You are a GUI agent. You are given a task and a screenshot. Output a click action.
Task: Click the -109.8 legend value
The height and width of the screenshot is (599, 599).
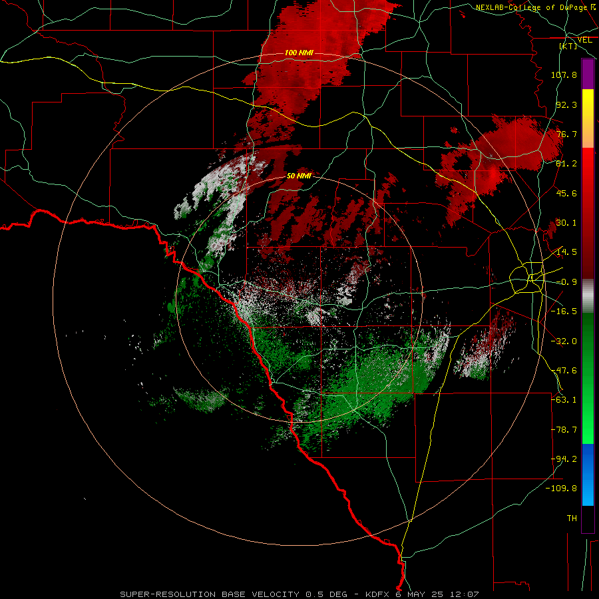pos(561,489)
